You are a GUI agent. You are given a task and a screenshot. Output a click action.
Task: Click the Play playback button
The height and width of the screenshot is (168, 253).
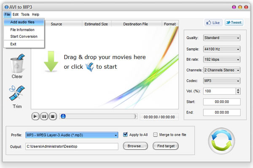pos(35,116)
